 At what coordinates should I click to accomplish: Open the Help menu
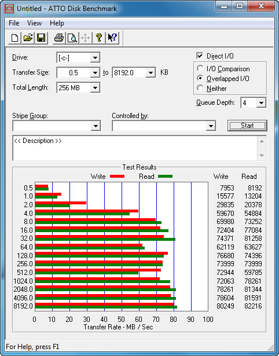tap(57, 23)
